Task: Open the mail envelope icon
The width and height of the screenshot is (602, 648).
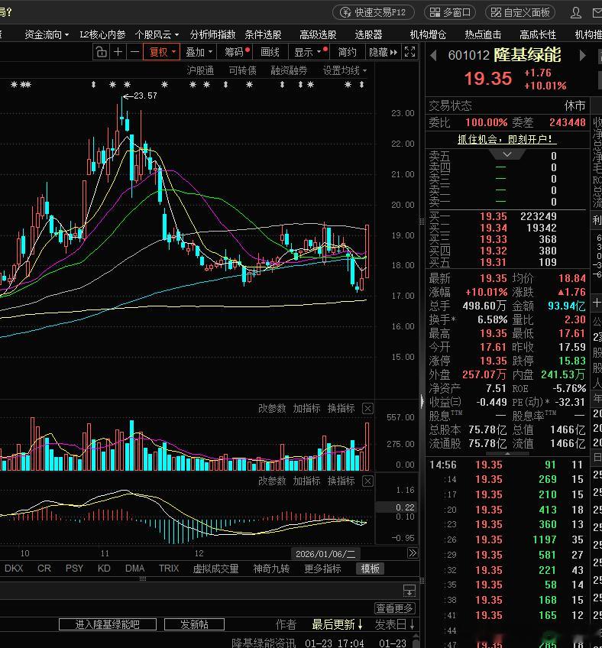Action: point(597,13)
